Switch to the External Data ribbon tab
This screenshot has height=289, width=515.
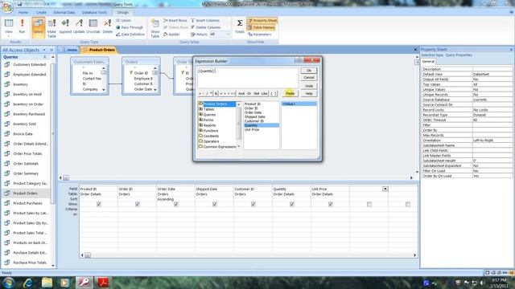(64, 13)
